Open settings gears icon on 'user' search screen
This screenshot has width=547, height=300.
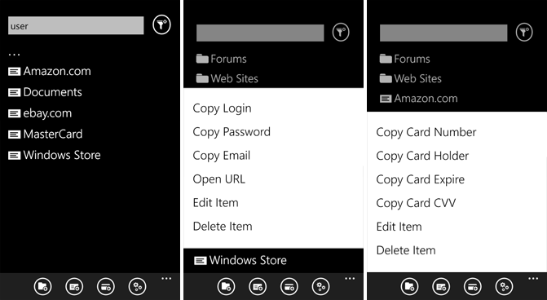[138, 287]
